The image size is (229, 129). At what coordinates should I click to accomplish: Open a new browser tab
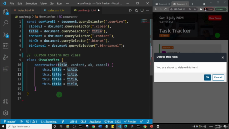click(x=192, y=4)
